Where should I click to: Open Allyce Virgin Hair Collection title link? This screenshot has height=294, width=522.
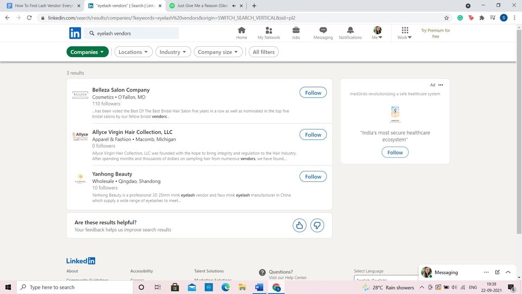pos(132,132)
